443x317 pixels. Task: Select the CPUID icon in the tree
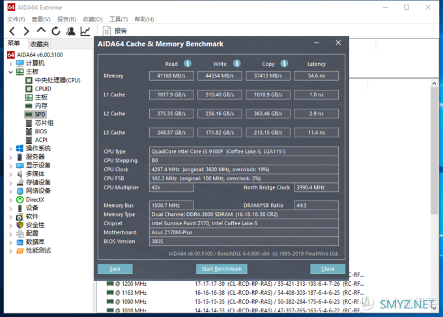coord(29,89)
